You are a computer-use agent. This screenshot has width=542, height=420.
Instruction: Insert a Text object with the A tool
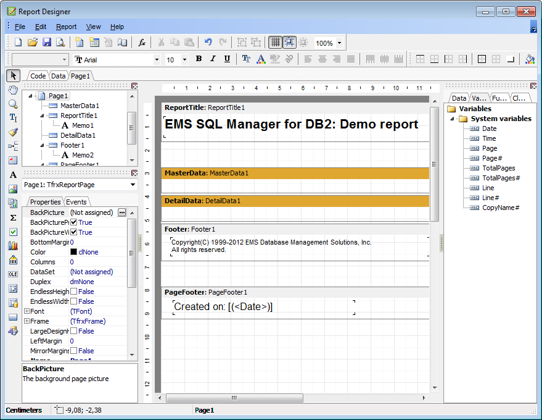pos(13,175)
